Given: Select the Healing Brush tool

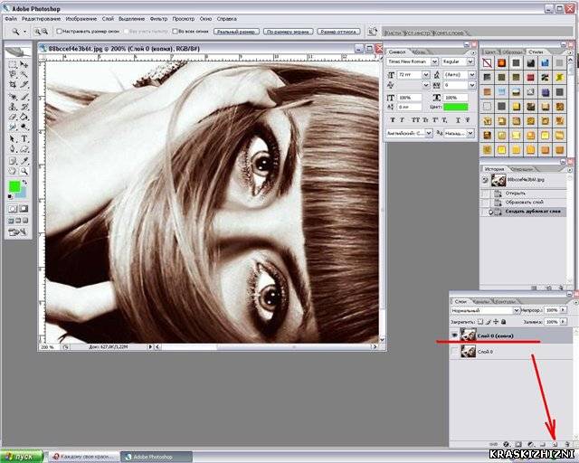Looking at the screenshot, I should (x=13, y=97).
